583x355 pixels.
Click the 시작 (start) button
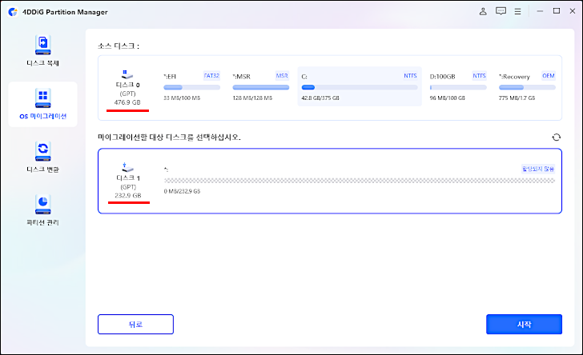(524, 324)
